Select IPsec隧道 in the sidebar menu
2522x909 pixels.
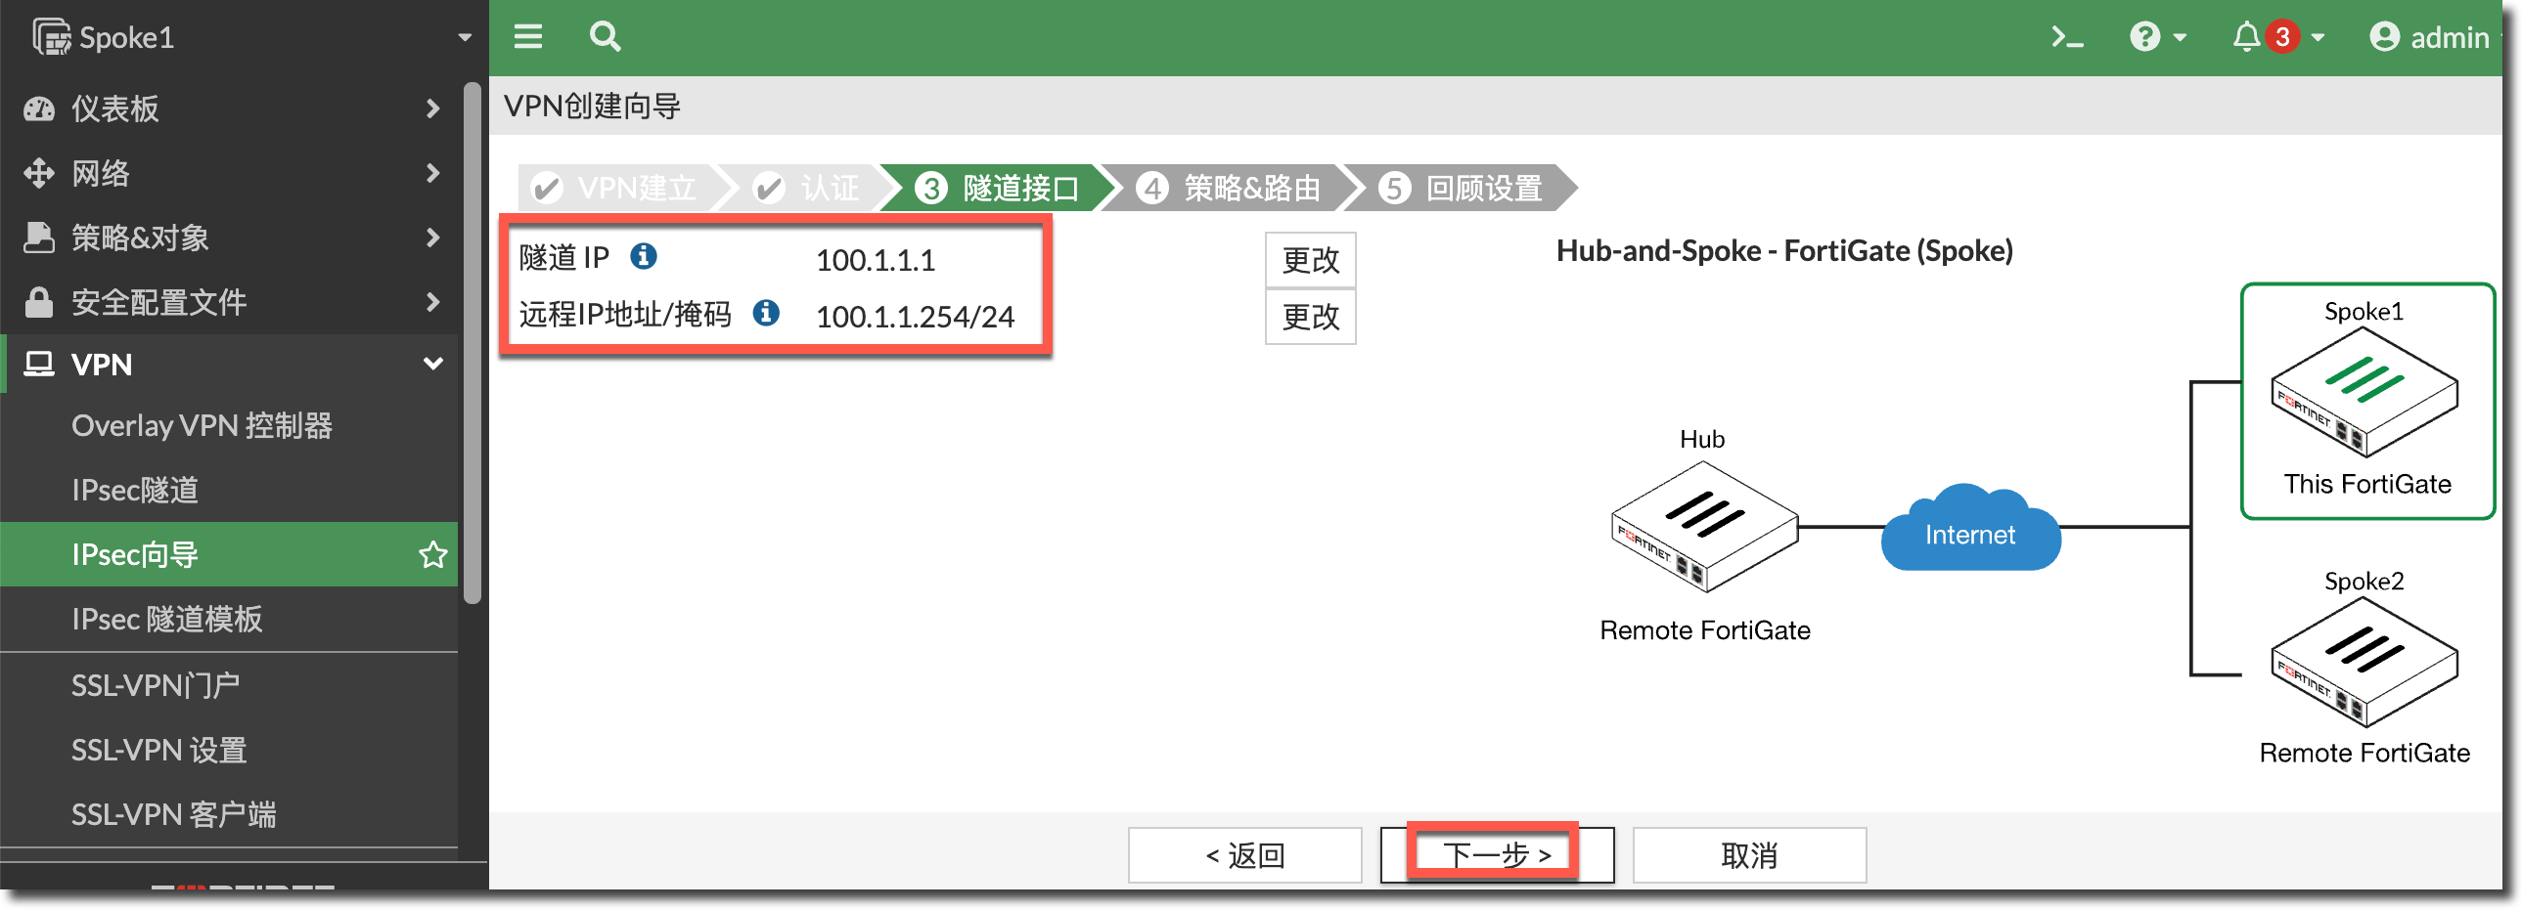click(x=137, y=491)
